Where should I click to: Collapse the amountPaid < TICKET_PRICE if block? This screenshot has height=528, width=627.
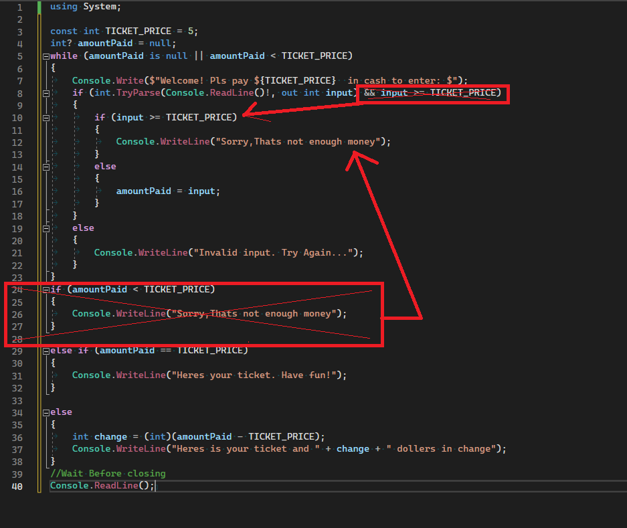pos(46,289)
